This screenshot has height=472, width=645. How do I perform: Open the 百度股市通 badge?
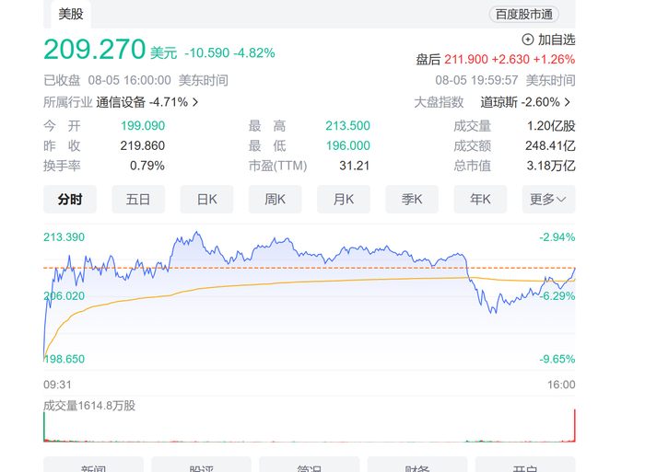[x=523, y=14]
